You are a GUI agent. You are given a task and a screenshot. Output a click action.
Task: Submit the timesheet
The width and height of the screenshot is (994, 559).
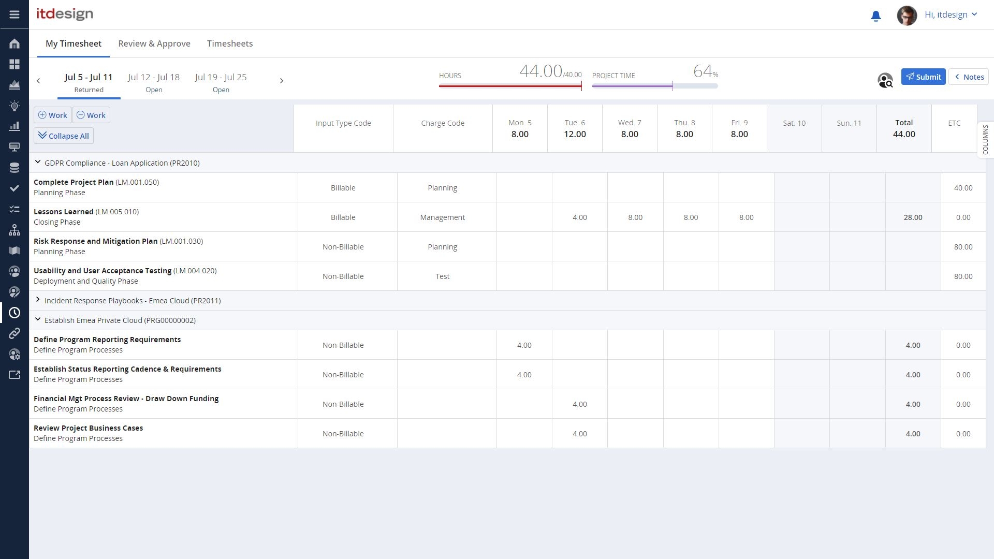click(923, 77)
